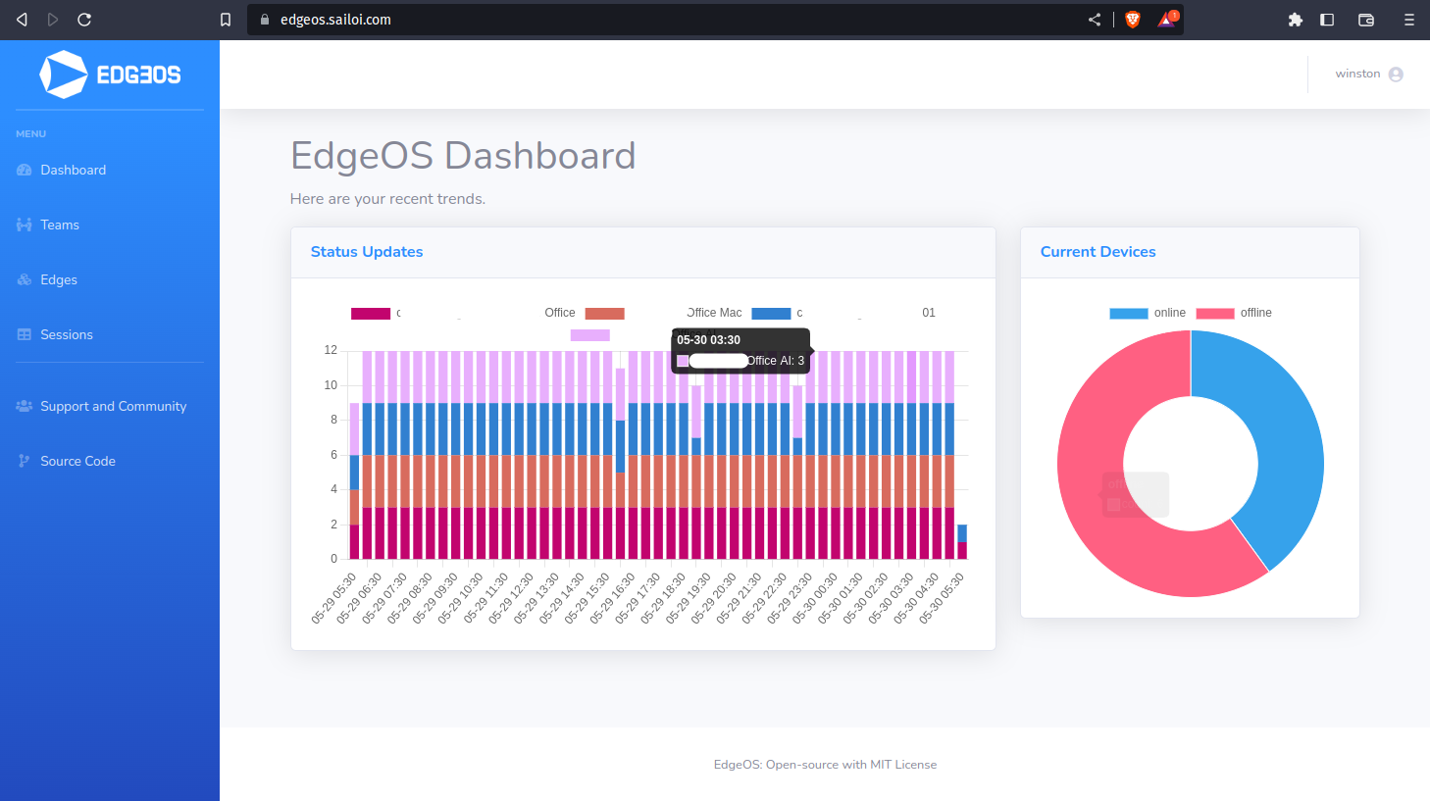1430x801 pixels.
Task: Click the Teams icon in the sidebar
Action: (x=22, y=225)
